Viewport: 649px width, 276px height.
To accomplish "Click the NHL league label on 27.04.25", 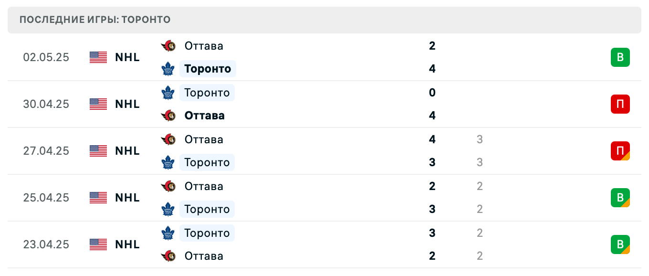I will point(127,151).
